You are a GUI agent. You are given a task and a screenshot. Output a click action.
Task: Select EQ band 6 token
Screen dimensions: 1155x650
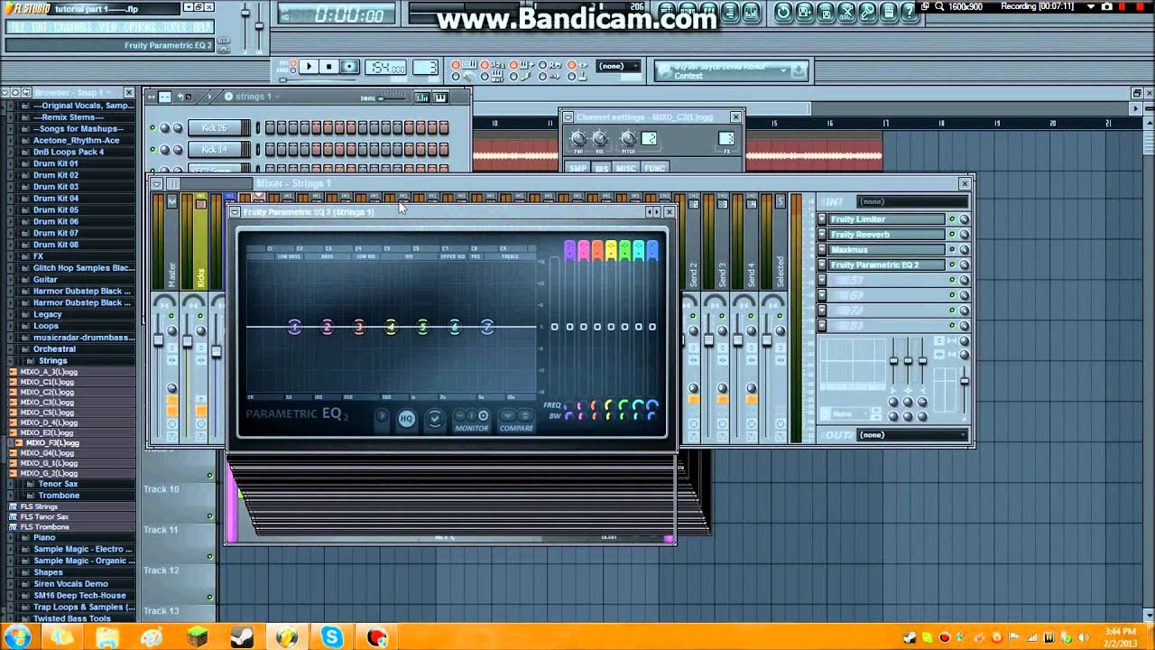[x=455, y=327]
